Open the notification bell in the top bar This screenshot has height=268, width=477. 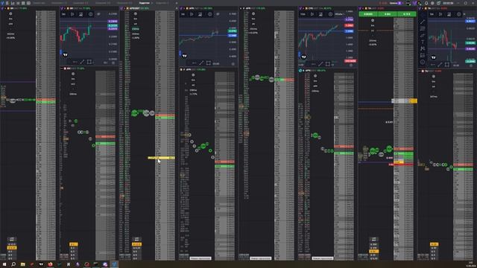426,3
